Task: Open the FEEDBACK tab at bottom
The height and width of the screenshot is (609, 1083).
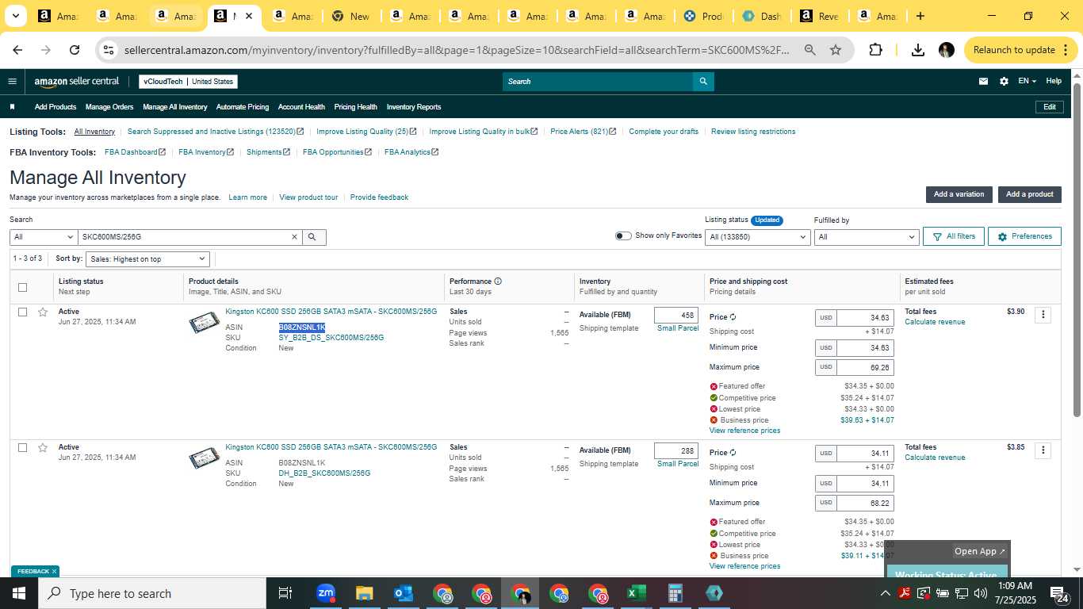Action: pyautogui.click(x=35, y=571)
